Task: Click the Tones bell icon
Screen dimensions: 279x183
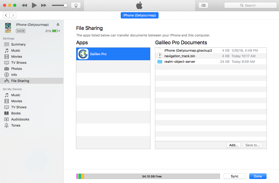Action: tap(7, 125)
